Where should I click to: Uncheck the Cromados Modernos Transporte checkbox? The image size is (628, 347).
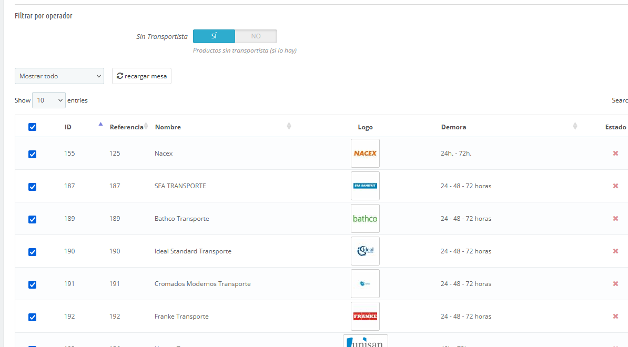(32, 284)
